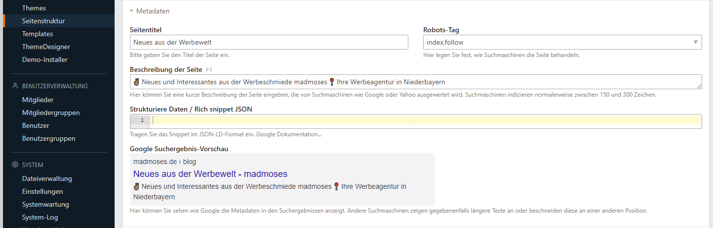Screen dimensions: 713x228
Task: Open the Robots-Tag index,follow select box
Action: tap(562, 42)
